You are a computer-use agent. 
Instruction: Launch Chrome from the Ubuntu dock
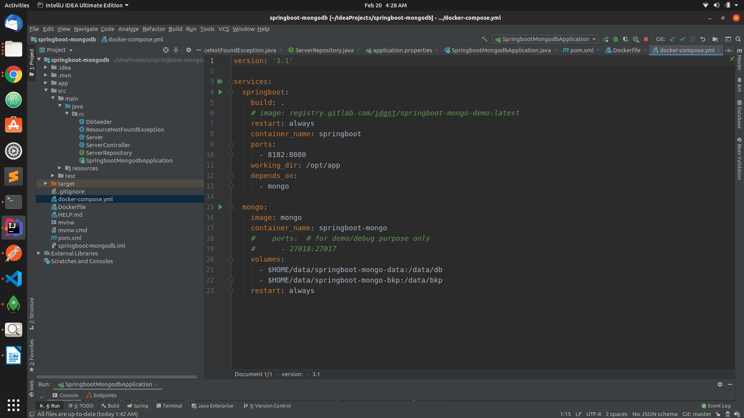tap(13, 74)
